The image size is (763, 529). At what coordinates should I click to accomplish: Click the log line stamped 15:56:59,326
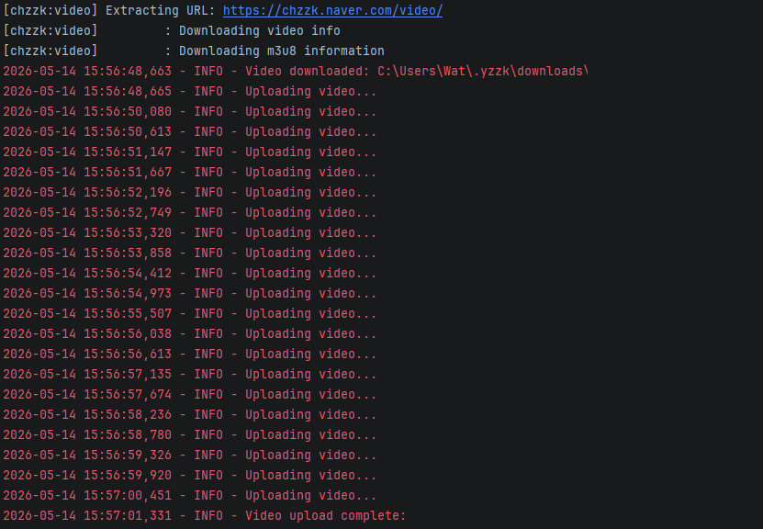(x=190, y=455)
